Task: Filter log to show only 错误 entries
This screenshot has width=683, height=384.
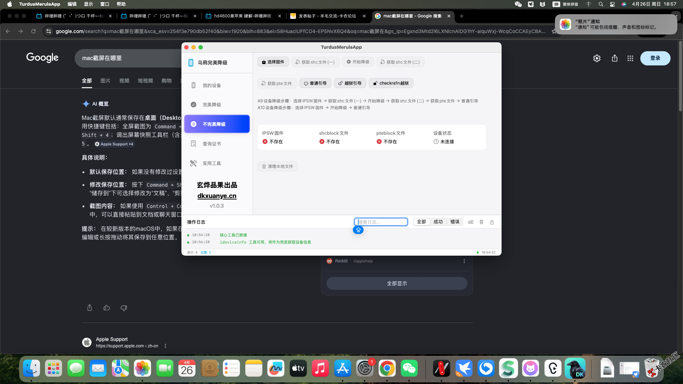Action: (455, 222)
